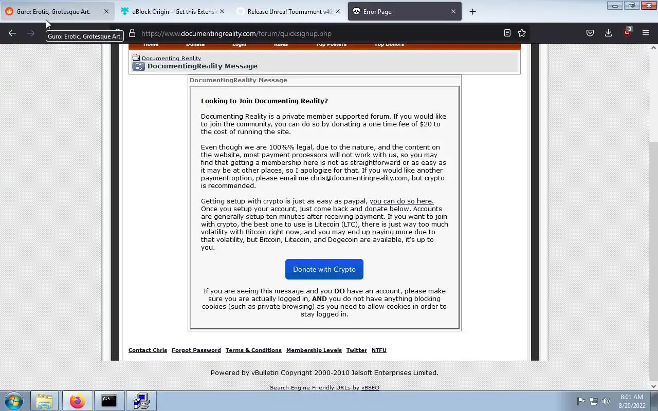The width and height of the screenshot is (658, 411).
Task: Open the Terms & Conditions link
Action: pos(253,350)
